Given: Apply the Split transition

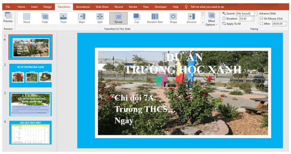Looking at the screenshot, I should tap(100, 18).
